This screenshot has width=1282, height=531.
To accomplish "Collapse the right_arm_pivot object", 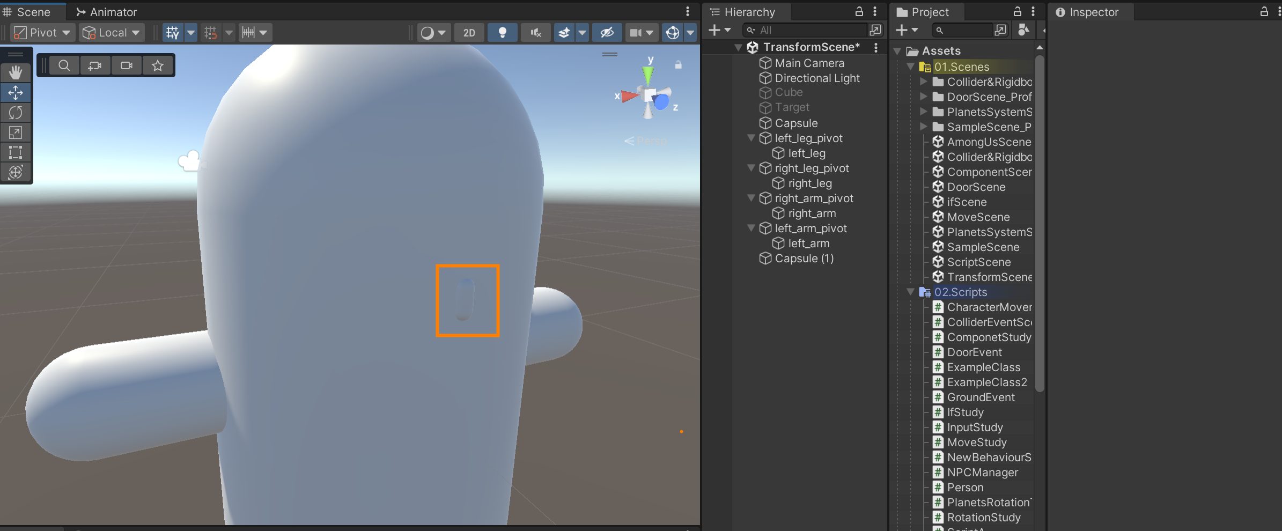I will pyautogui.click(x=751, y=198).
